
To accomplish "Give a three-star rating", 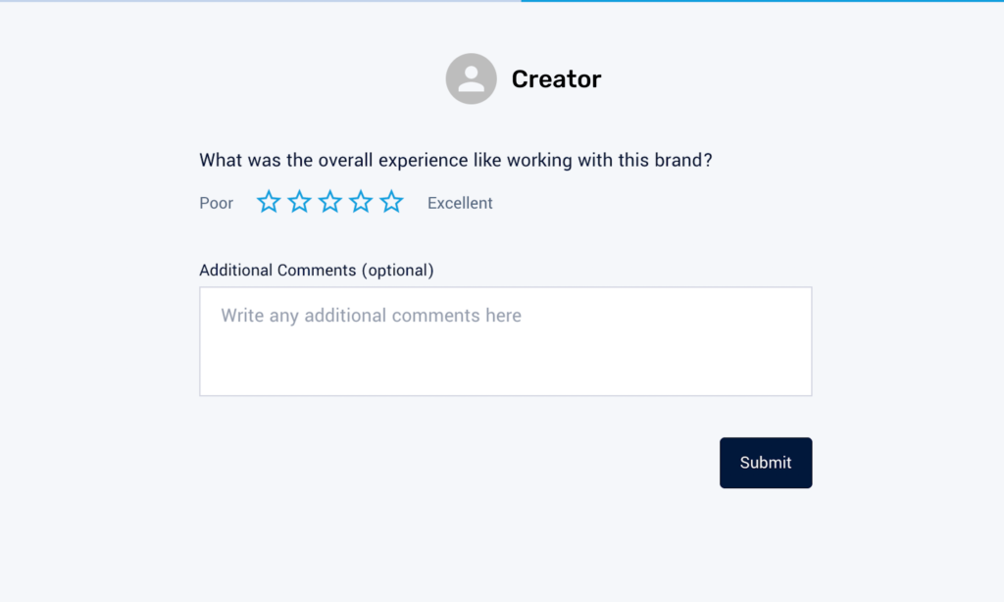I will click(330, 202).
